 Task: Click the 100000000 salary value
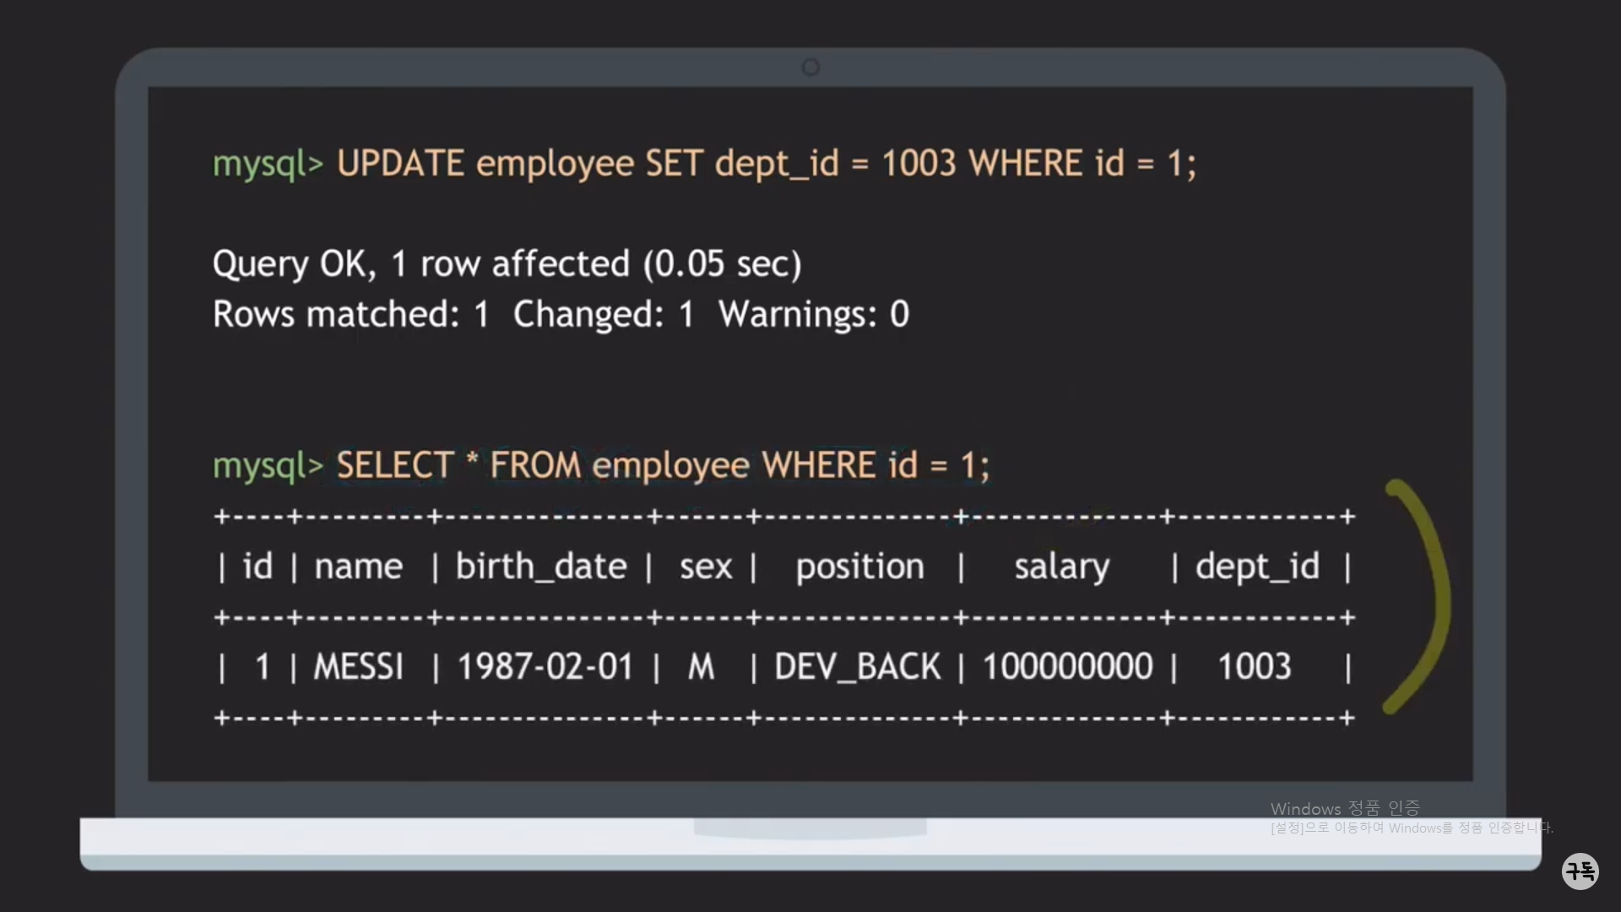click(1067, 667)
